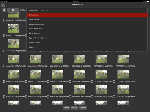This screenshot has height=112, width=150.
Task: Open the Options button
Action: pyautogui.click(x=83, y=108)
